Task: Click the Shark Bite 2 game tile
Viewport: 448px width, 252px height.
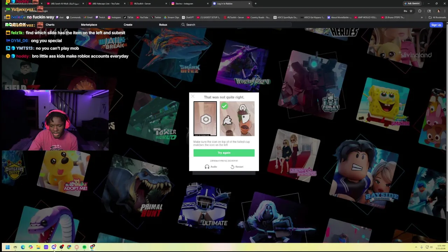Action: [x=175, y=54]
